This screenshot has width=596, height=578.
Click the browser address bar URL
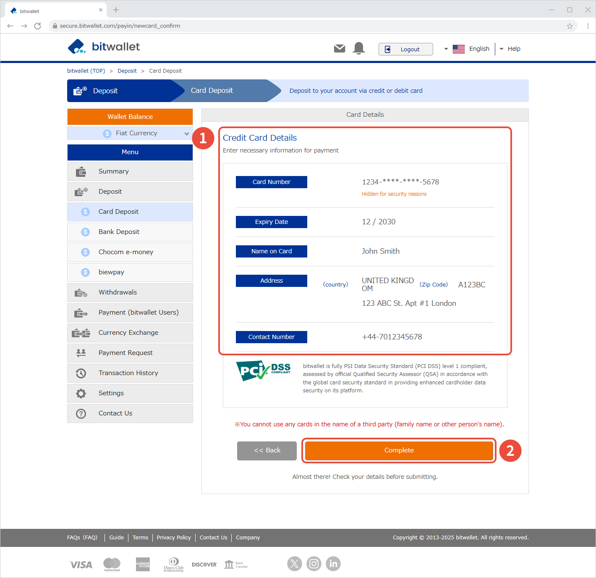[x=120, y=26]
